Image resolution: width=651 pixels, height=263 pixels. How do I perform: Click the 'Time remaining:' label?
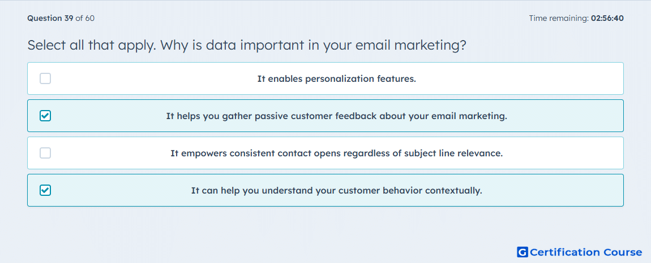tap(559, 18)
